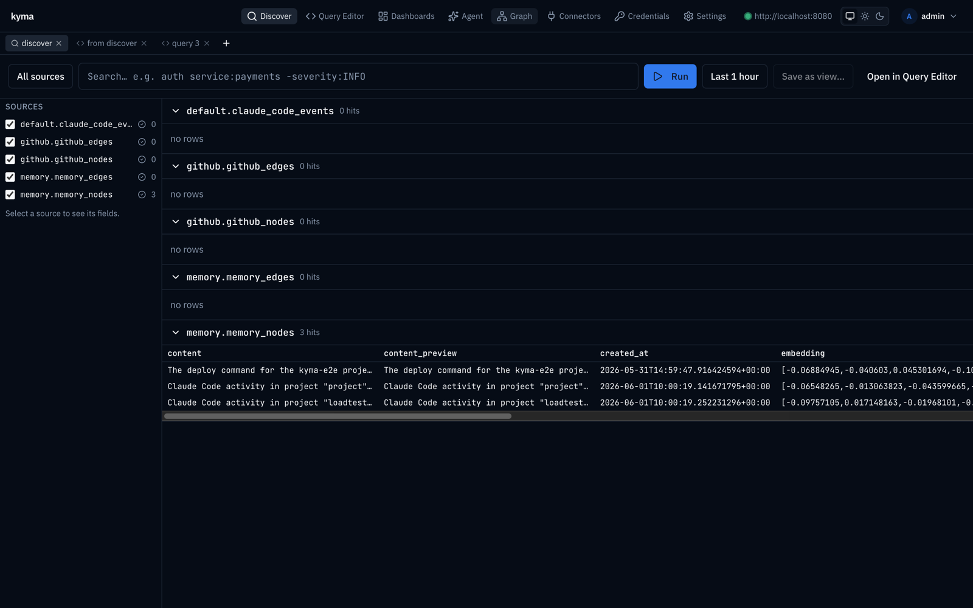This screenshot has width=973, height=608.
Task: Click the content column header
Action: coord(184,353)
